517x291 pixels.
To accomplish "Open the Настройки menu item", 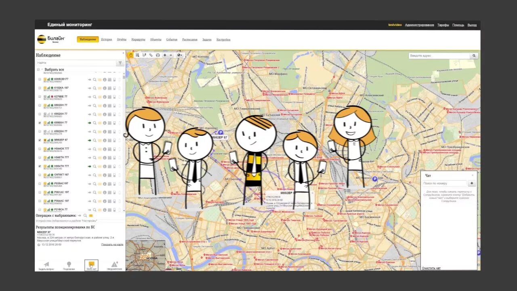I will pyautogui.click(x=223, y=40).
